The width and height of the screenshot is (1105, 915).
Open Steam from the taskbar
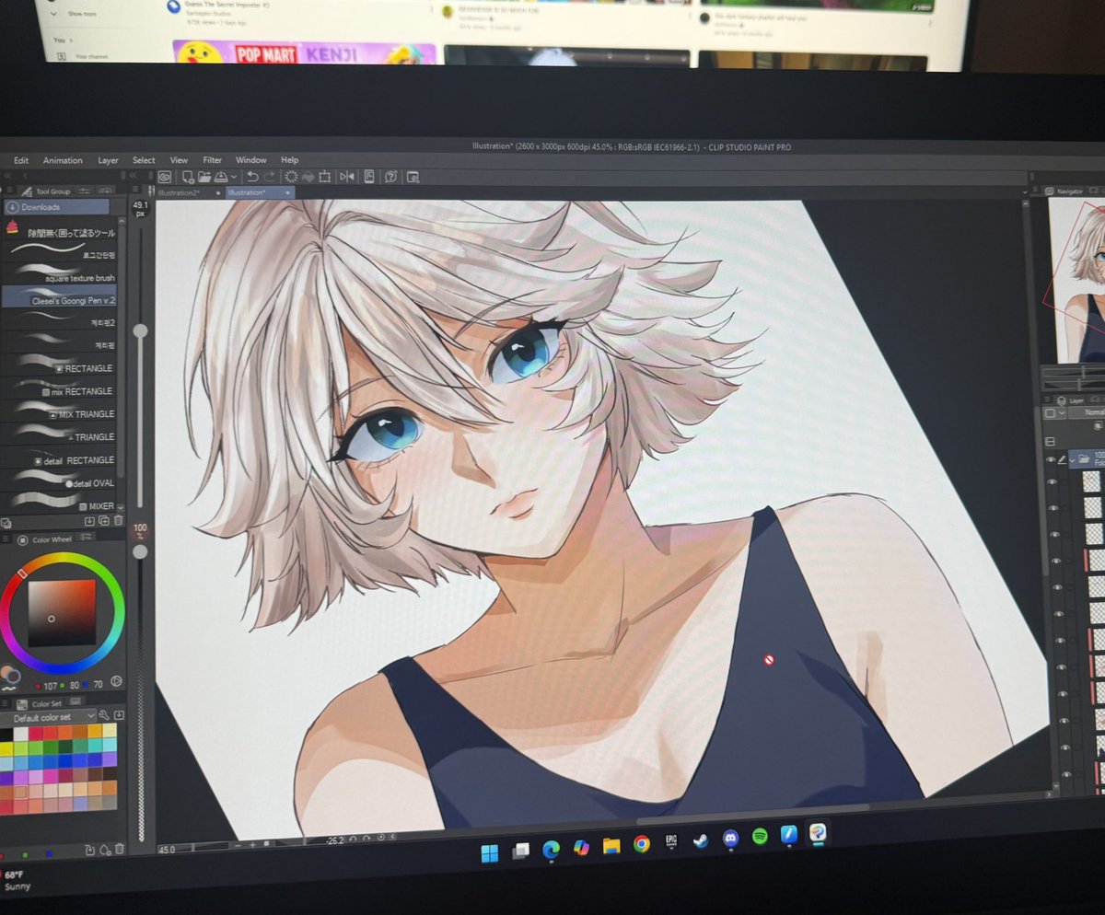click(x=701, y=840)
